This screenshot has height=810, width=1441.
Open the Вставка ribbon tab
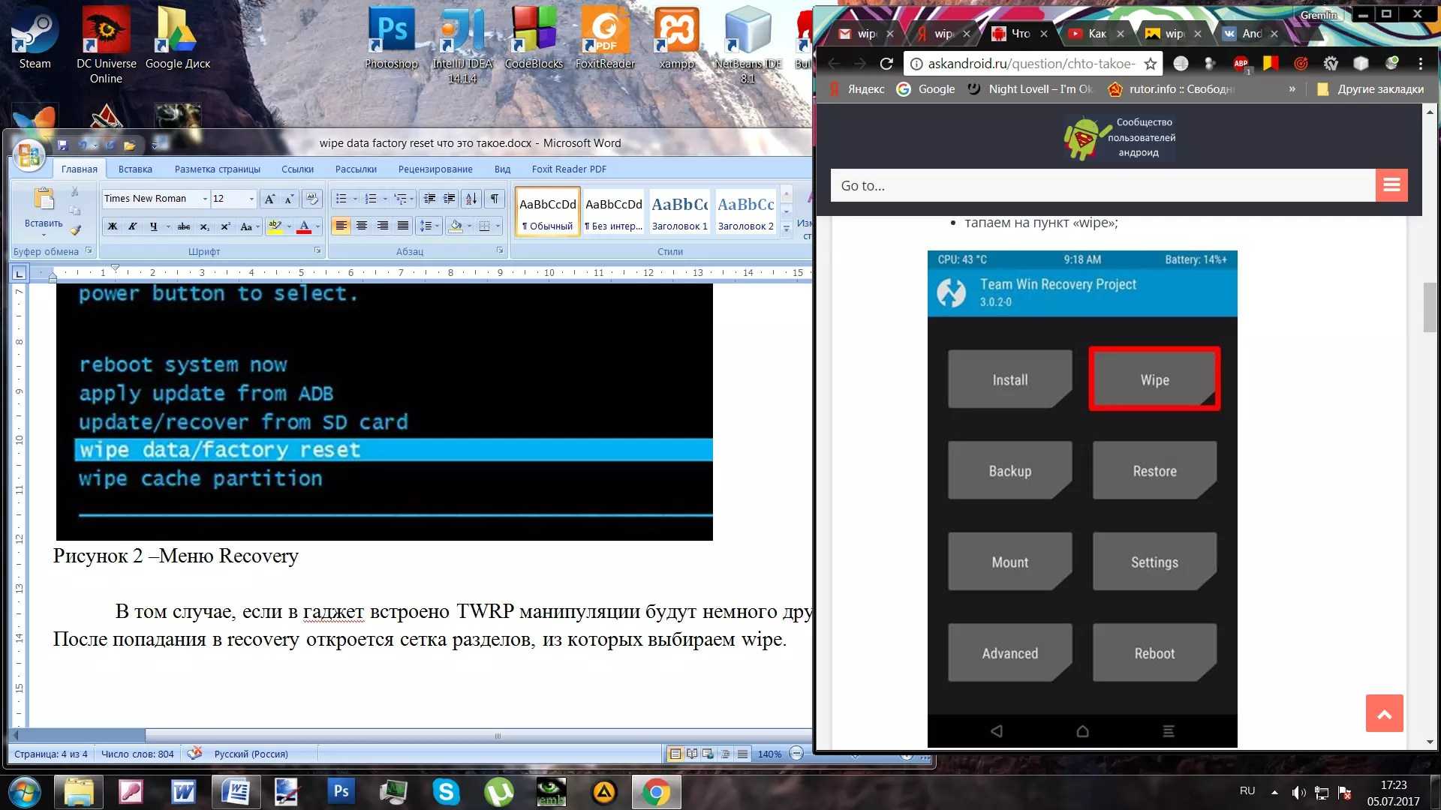point(135,169)
